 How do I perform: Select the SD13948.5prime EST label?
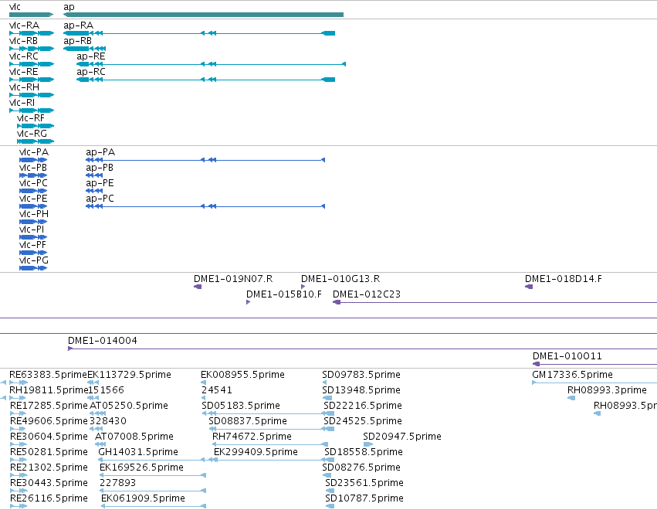point(361,390)
